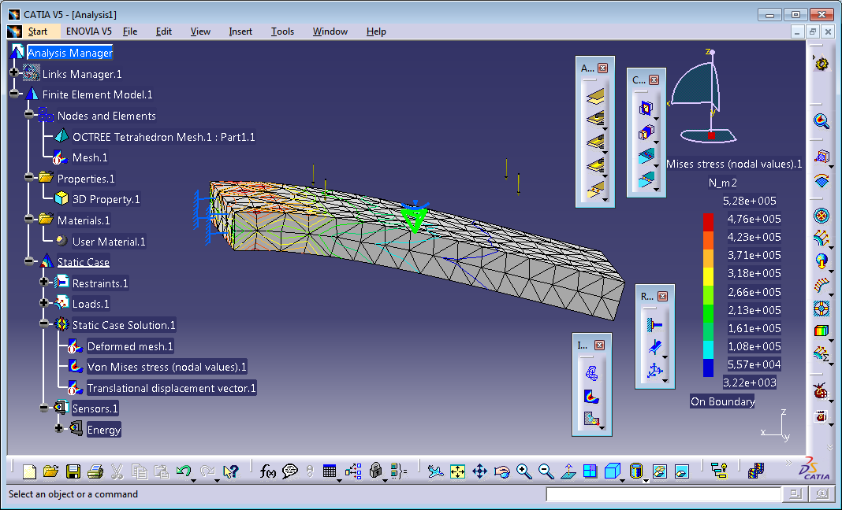Select Translational displacement vector.1 in tree

tap(171, 388)
